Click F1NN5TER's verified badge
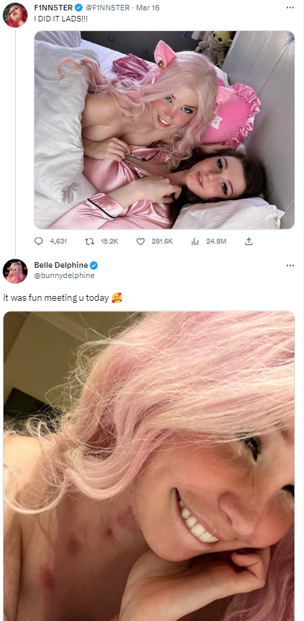The image size is (304, 621). 79,8
